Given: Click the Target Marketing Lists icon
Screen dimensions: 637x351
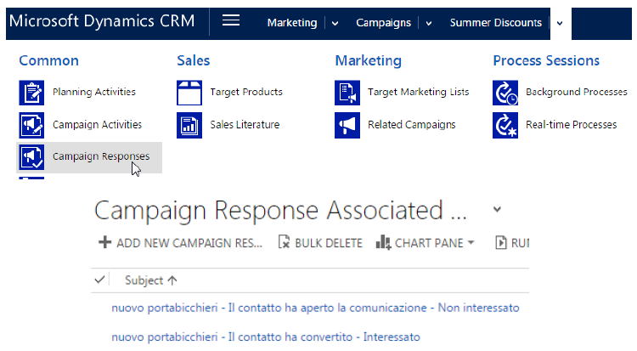Looking at the screenshot, I should (x=347, y=93).
